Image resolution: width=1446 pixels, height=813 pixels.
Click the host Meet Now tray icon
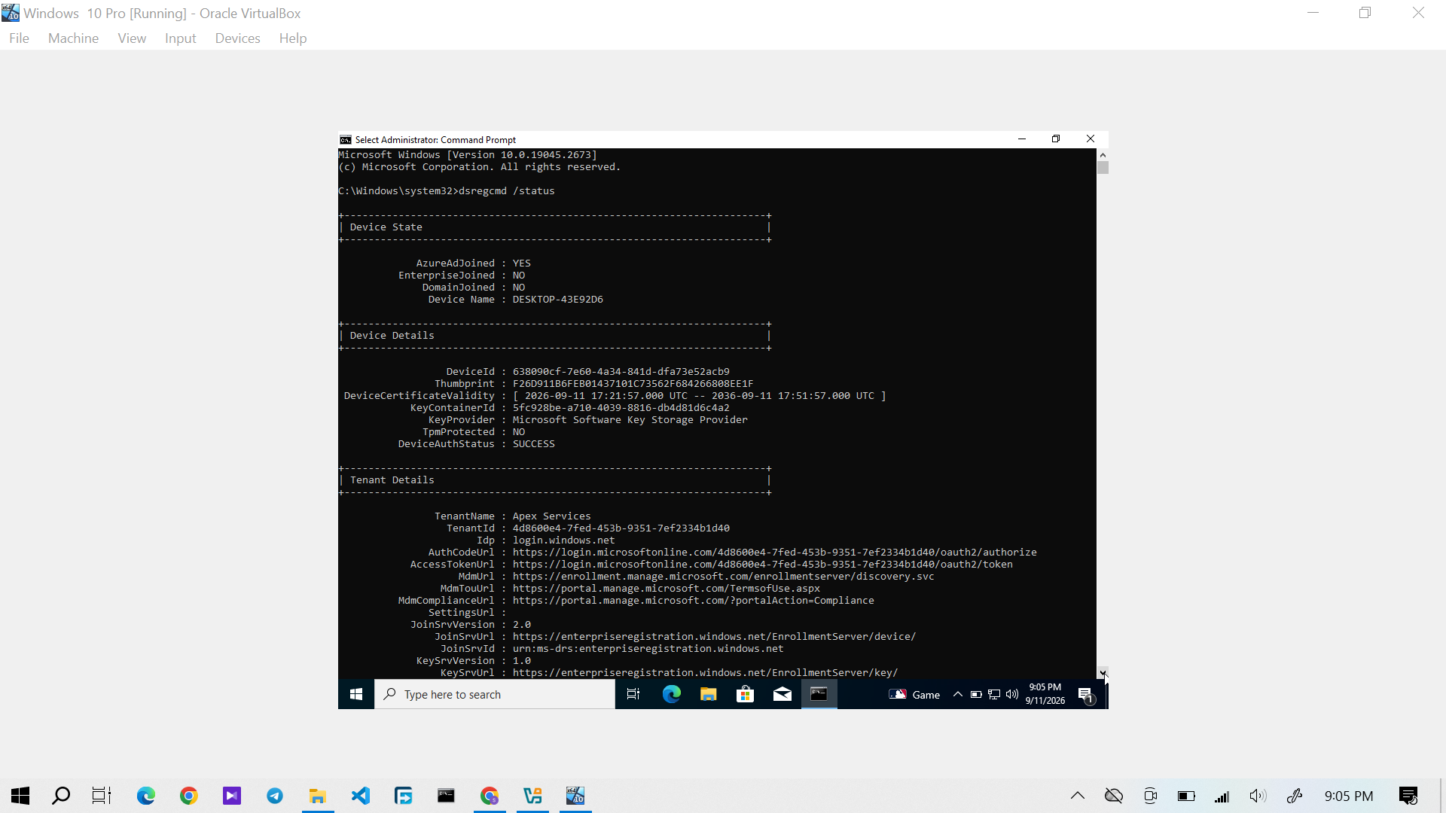click(x=1150, y=796)
